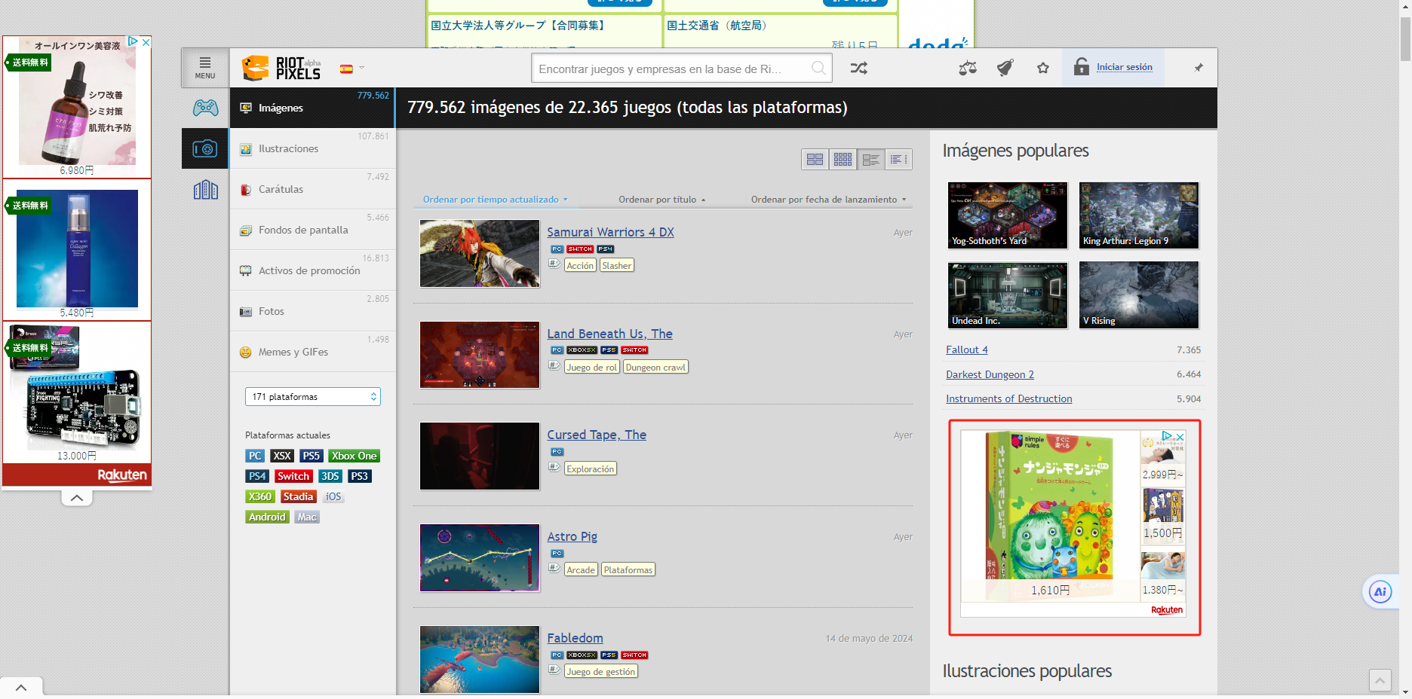Click the Exploración genre tag
Viewport: 1412px width, 699px height.
[590, 469]
